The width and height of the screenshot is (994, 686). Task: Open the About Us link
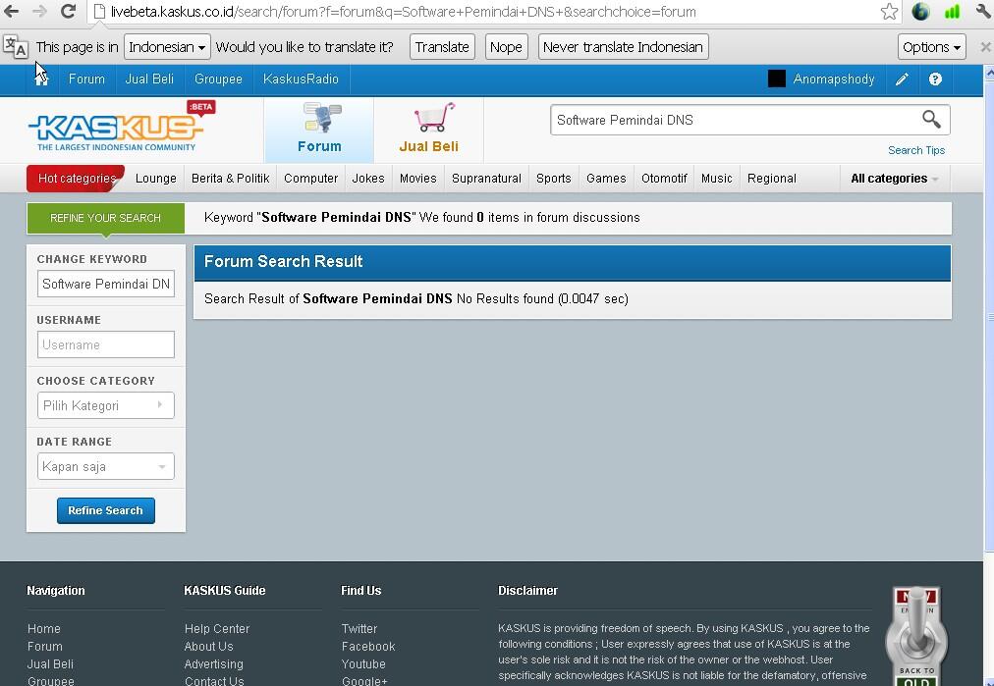(208, 646)
